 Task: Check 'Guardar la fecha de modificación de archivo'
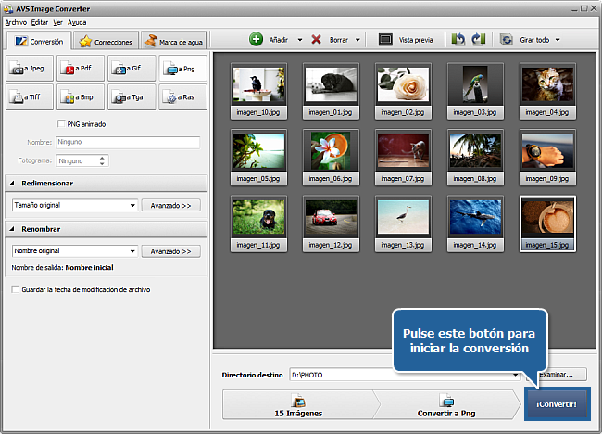[x=15, y=289]
